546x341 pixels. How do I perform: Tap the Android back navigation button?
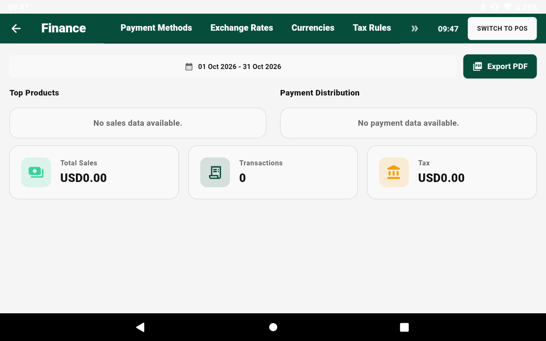click(x=140, y=327)
